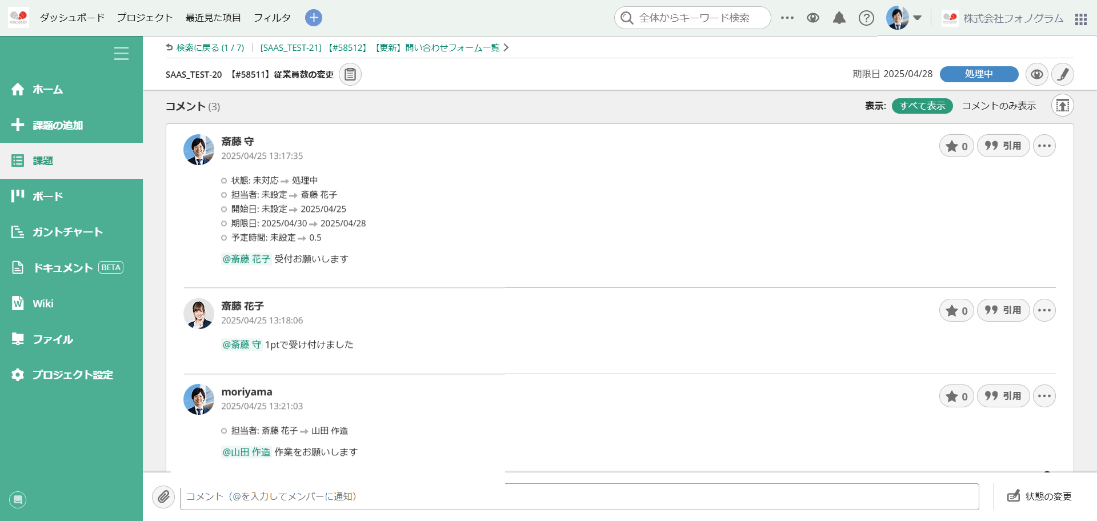
Task: Attach a file with the paperclip icon
Action: point(163,497)
